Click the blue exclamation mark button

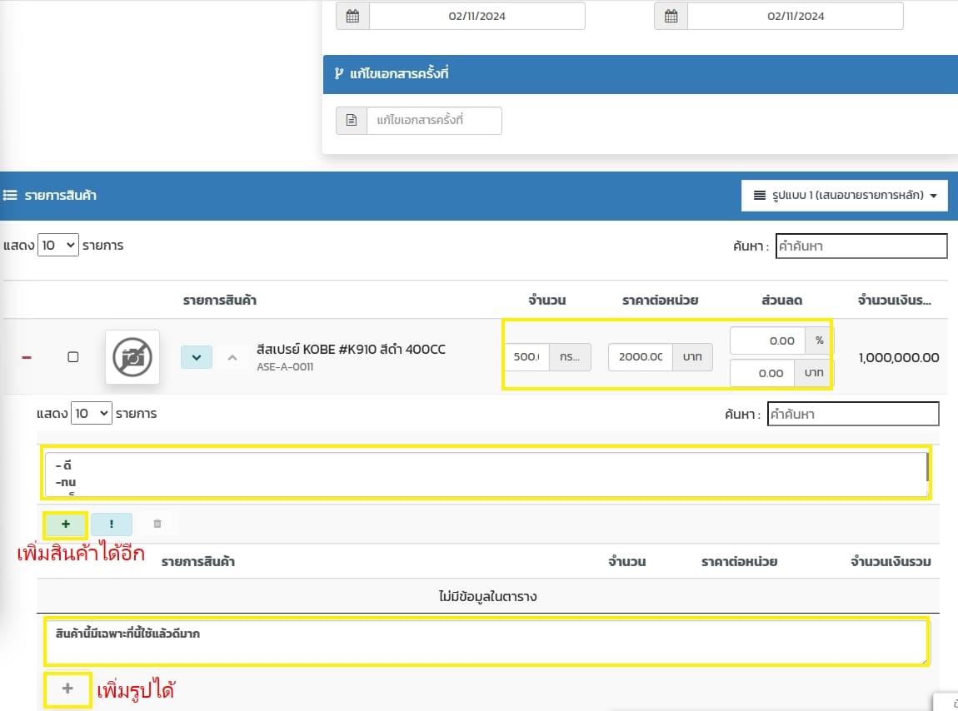[112, 525]
